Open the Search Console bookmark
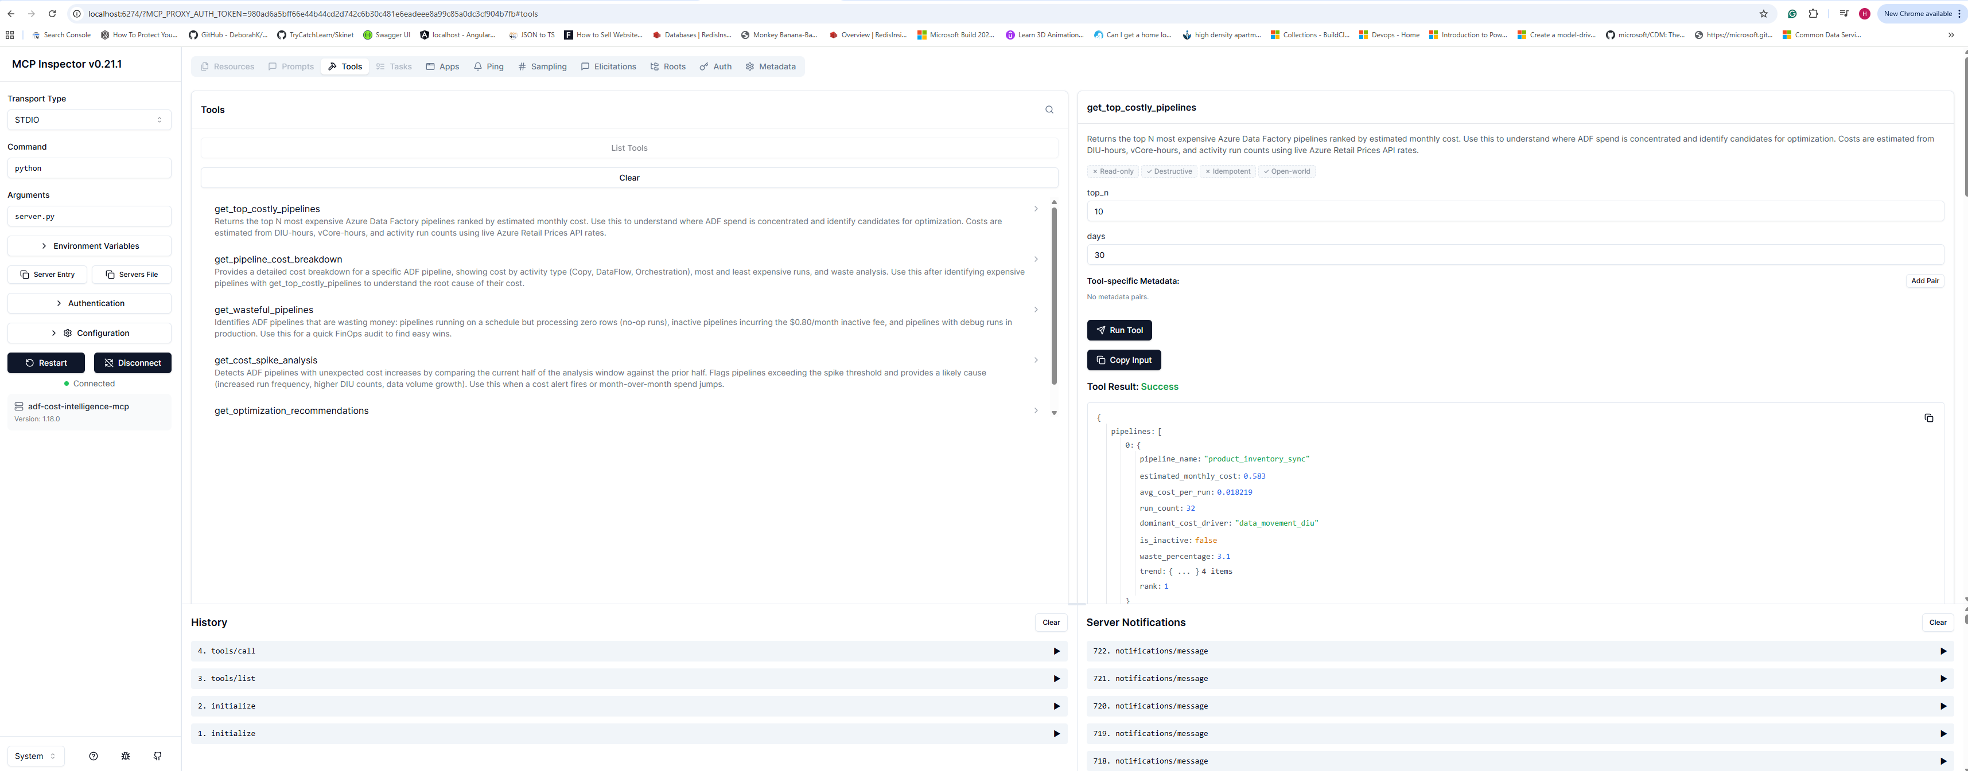 pyautogui.click(x=61, y=35)
